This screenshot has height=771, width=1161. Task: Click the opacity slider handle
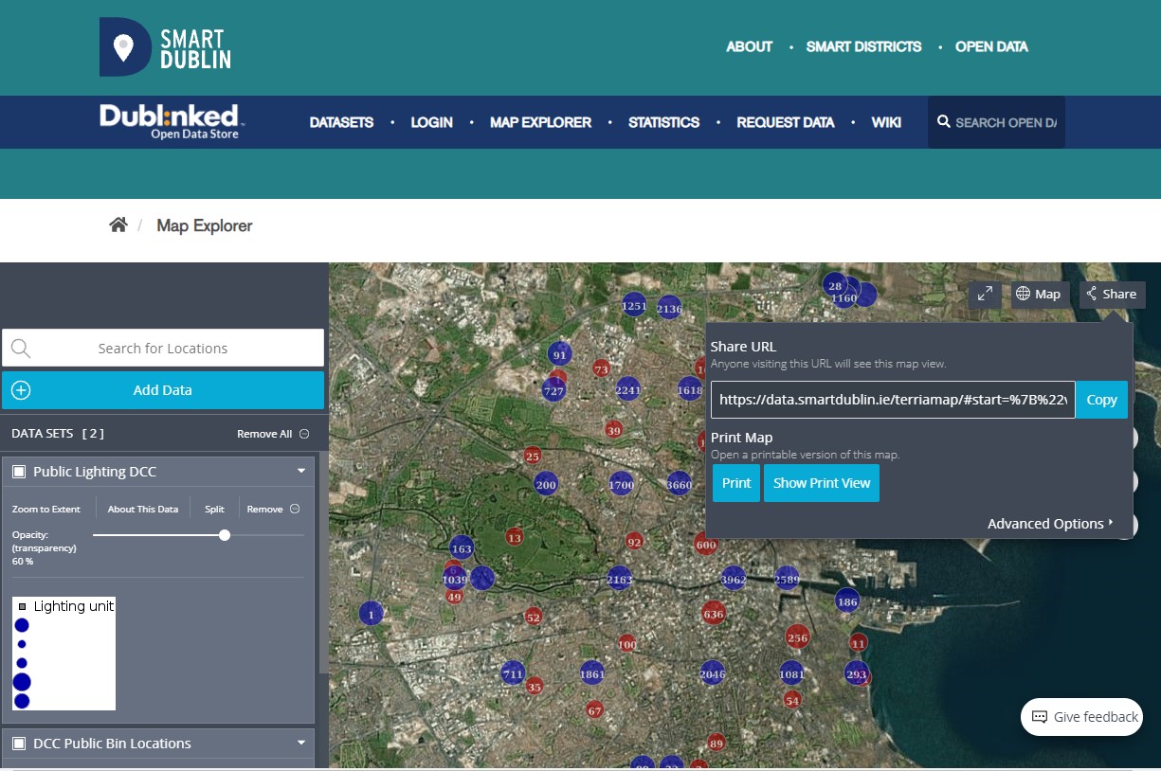click(225, 535)
